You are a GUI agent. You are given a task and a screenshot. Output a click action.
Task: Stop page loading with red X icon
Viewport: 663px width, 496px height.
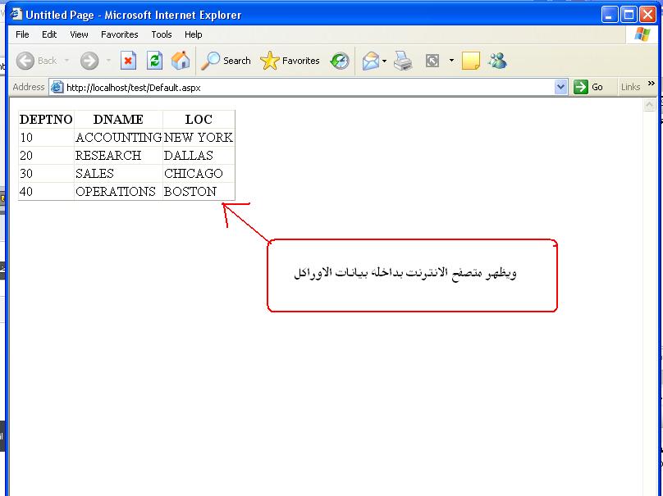click(x=129, y=61)
